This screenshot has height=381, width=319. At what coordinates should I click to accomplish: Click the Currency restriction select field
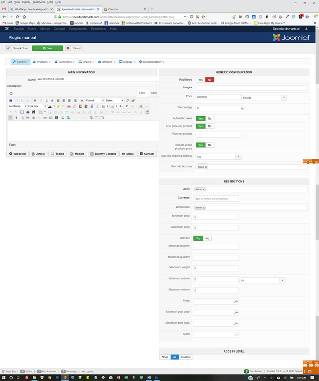pyautogui.click(x=216, y=198)
